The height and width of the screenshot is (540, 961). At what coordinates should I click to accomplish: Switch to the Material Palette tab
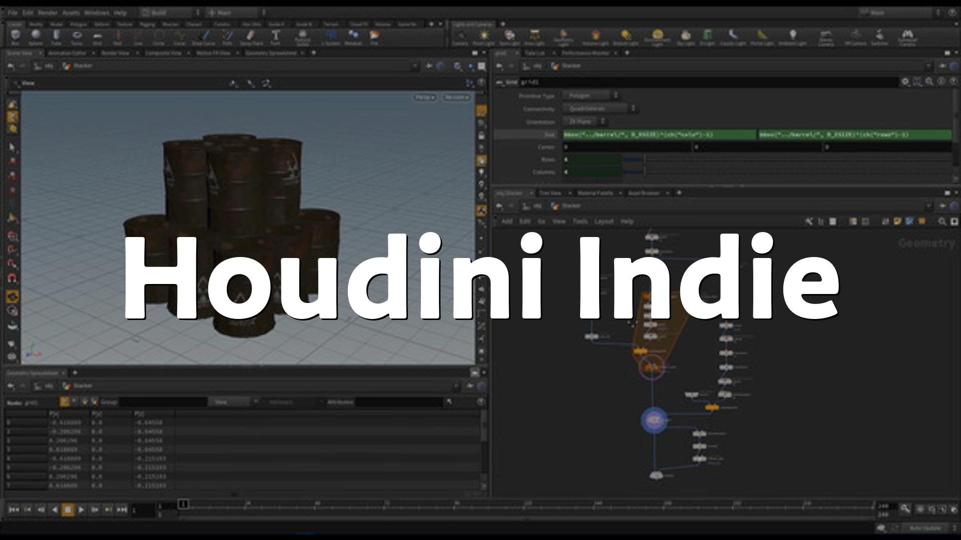click(595, 192)
